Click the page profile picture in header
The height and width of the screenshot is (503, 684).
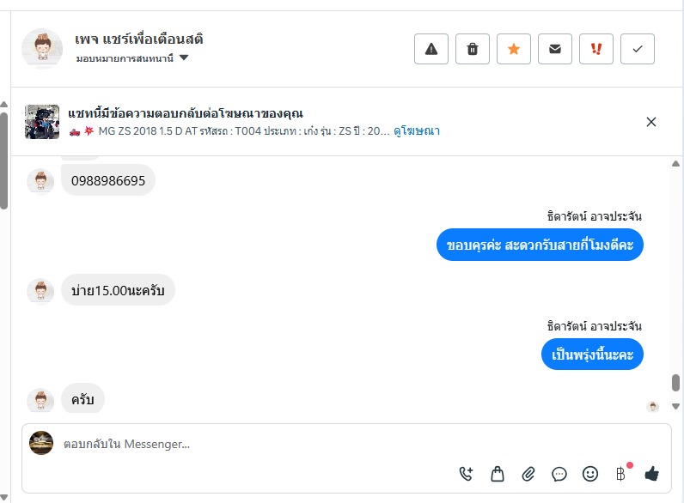click(42, 49)
